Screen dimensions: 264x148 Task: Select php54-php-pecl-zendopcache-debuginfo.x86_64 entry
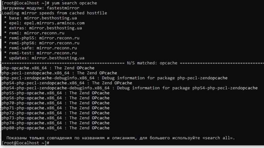(x=56, y=88)
